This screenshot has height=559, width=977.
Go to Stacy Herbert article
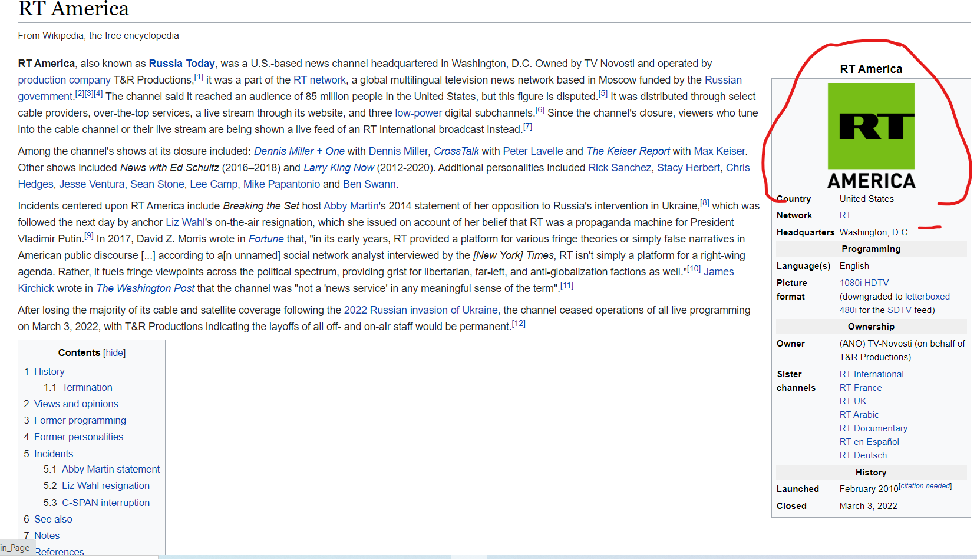pos(688,168)
